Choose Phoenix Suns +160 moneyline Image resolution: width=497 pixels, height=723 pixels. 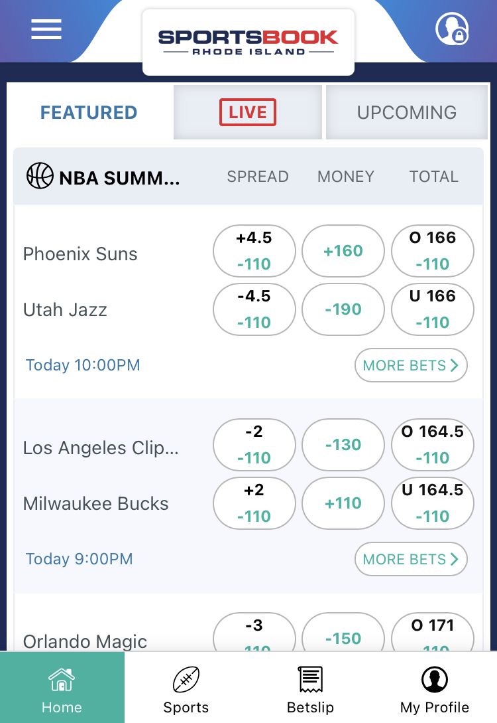(x=343, y=251)
